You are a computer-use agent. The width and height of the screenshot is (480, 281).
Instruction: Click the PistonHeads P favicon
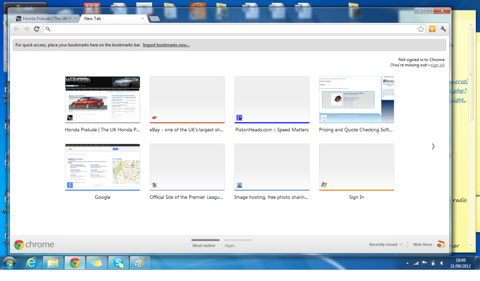(x=239, y=118)
